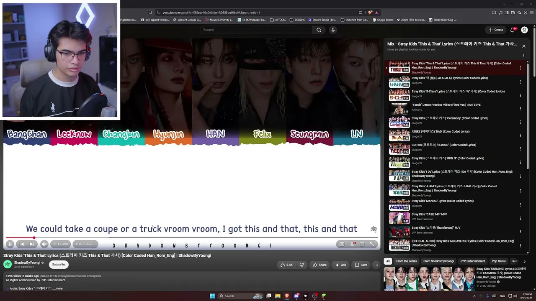Screen dimensions: 536x301
Task: Click the YouTube search magnifier button
Action: pos(319,30)
